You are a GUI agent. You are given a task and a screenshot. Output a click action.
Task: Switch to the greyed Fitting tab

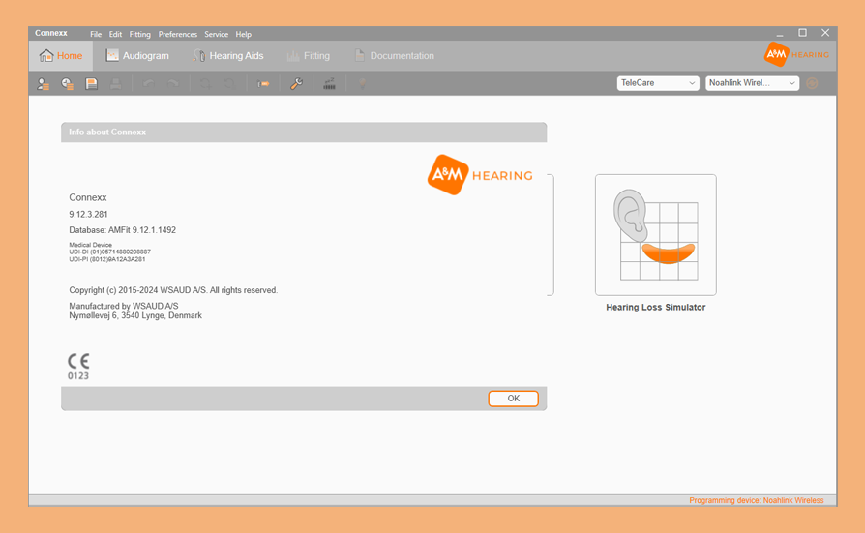point(309,56)
